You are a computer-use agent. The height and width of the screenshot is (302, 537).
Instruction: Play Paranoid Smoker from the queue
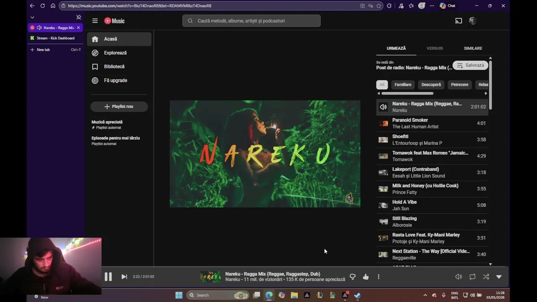[x=432, y=123]
